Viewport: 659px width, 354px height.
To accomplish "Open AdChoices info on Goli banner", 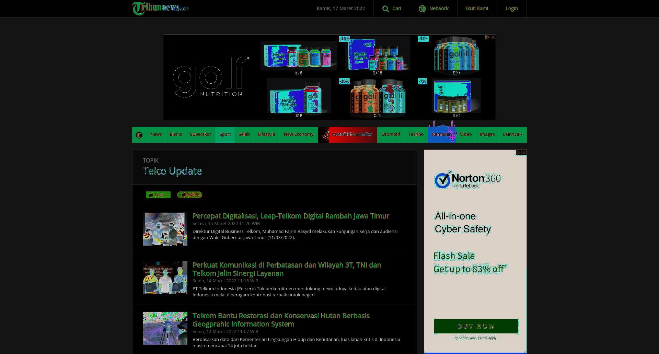I will (487, 37).
